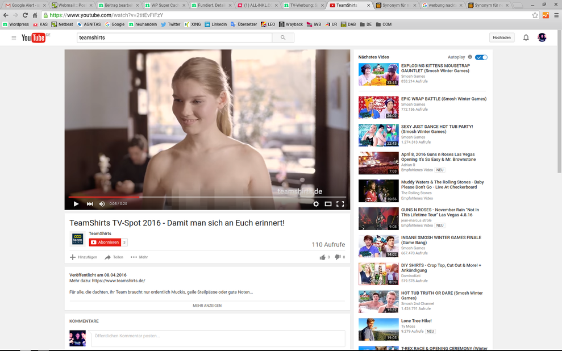The image size is (562, 351).
Task: Like the video with thumbs up
Action: coord(323,257)
